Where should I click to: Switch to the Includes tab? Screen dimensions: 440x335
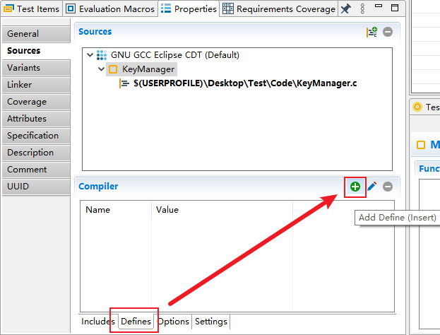tap(98, 322)
